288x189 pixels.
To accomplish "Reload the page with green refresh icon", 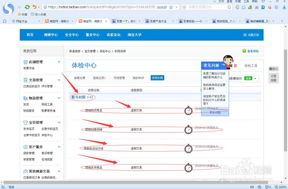I will (27, 7).
